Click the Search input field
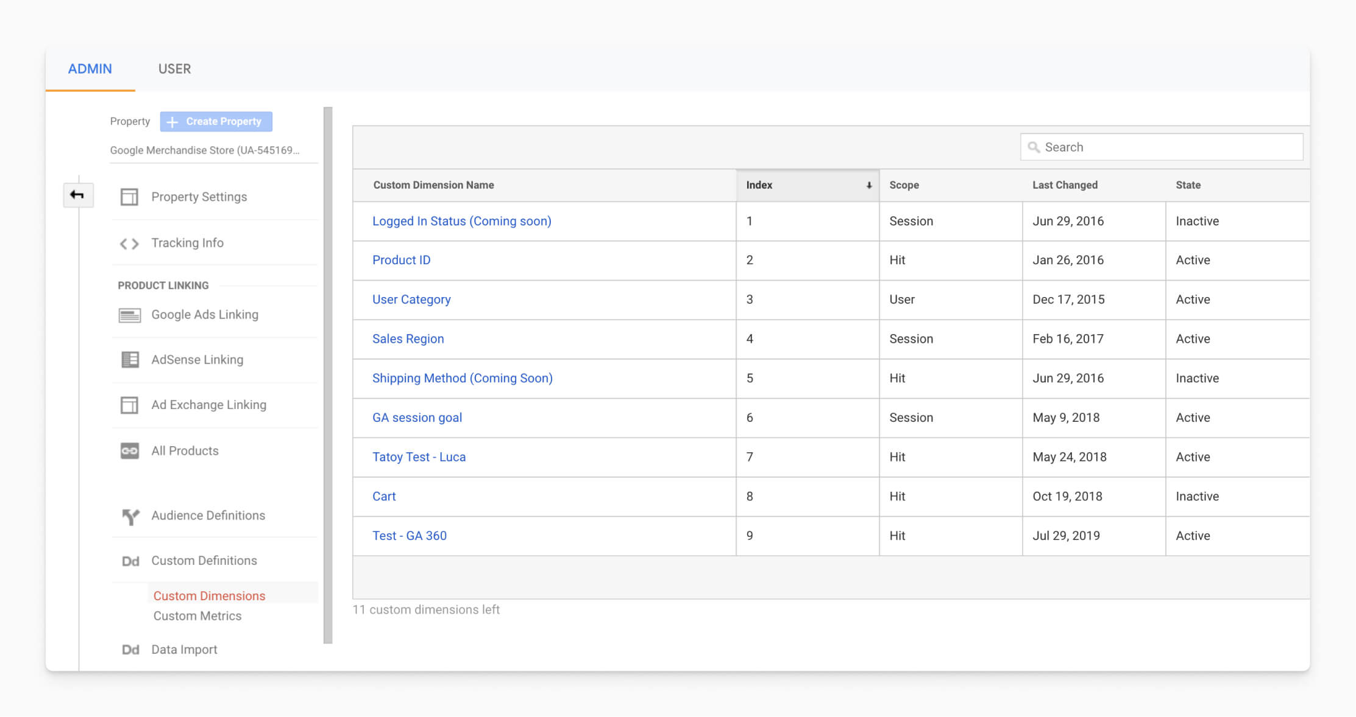Screen dimensions: 1356x717 (1162, 147)
